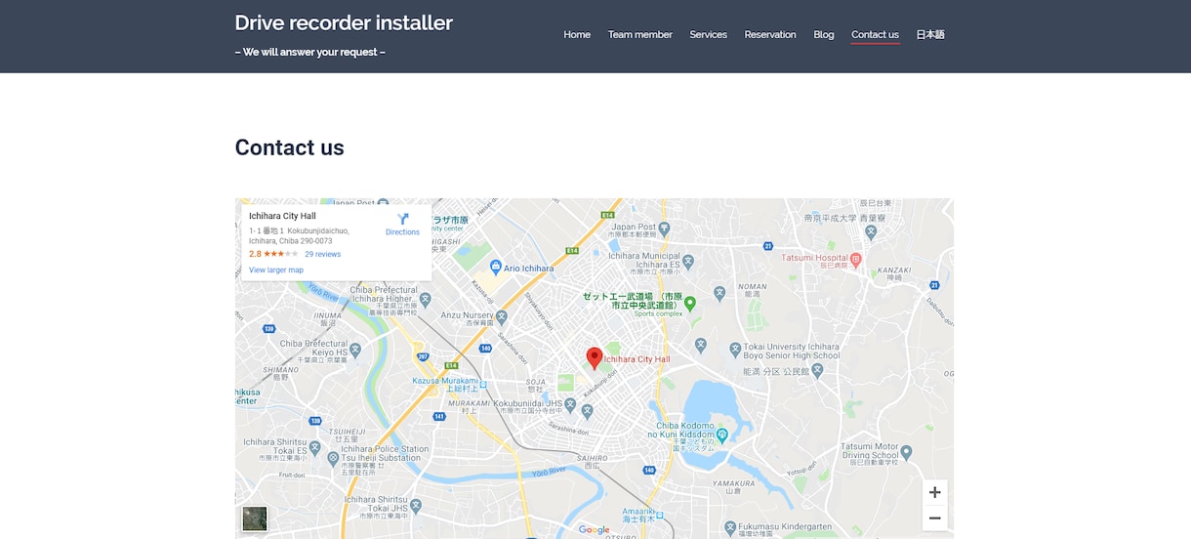1191x539 pixels.
Task: Select the Ichihara Shiritsu Tokai ES icon
Action: tap(315, 447)
